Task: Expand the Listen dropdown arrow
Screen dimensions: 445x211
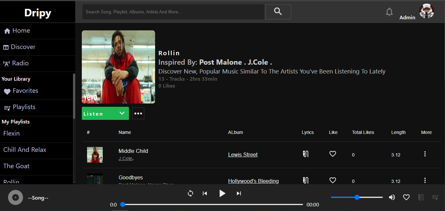Action: [122, 113]
